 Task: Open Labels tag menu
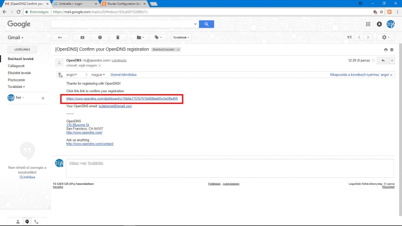158,37
